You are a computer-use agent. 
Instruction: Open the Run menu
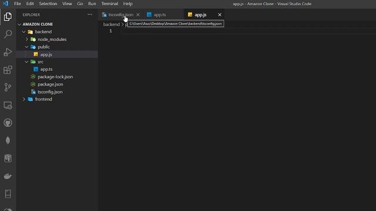click(92, 4)
